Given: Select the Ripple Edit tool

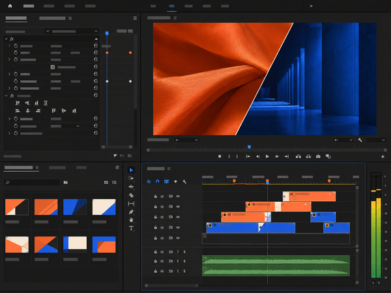Looking at the screenshot, I should [131, 187].
